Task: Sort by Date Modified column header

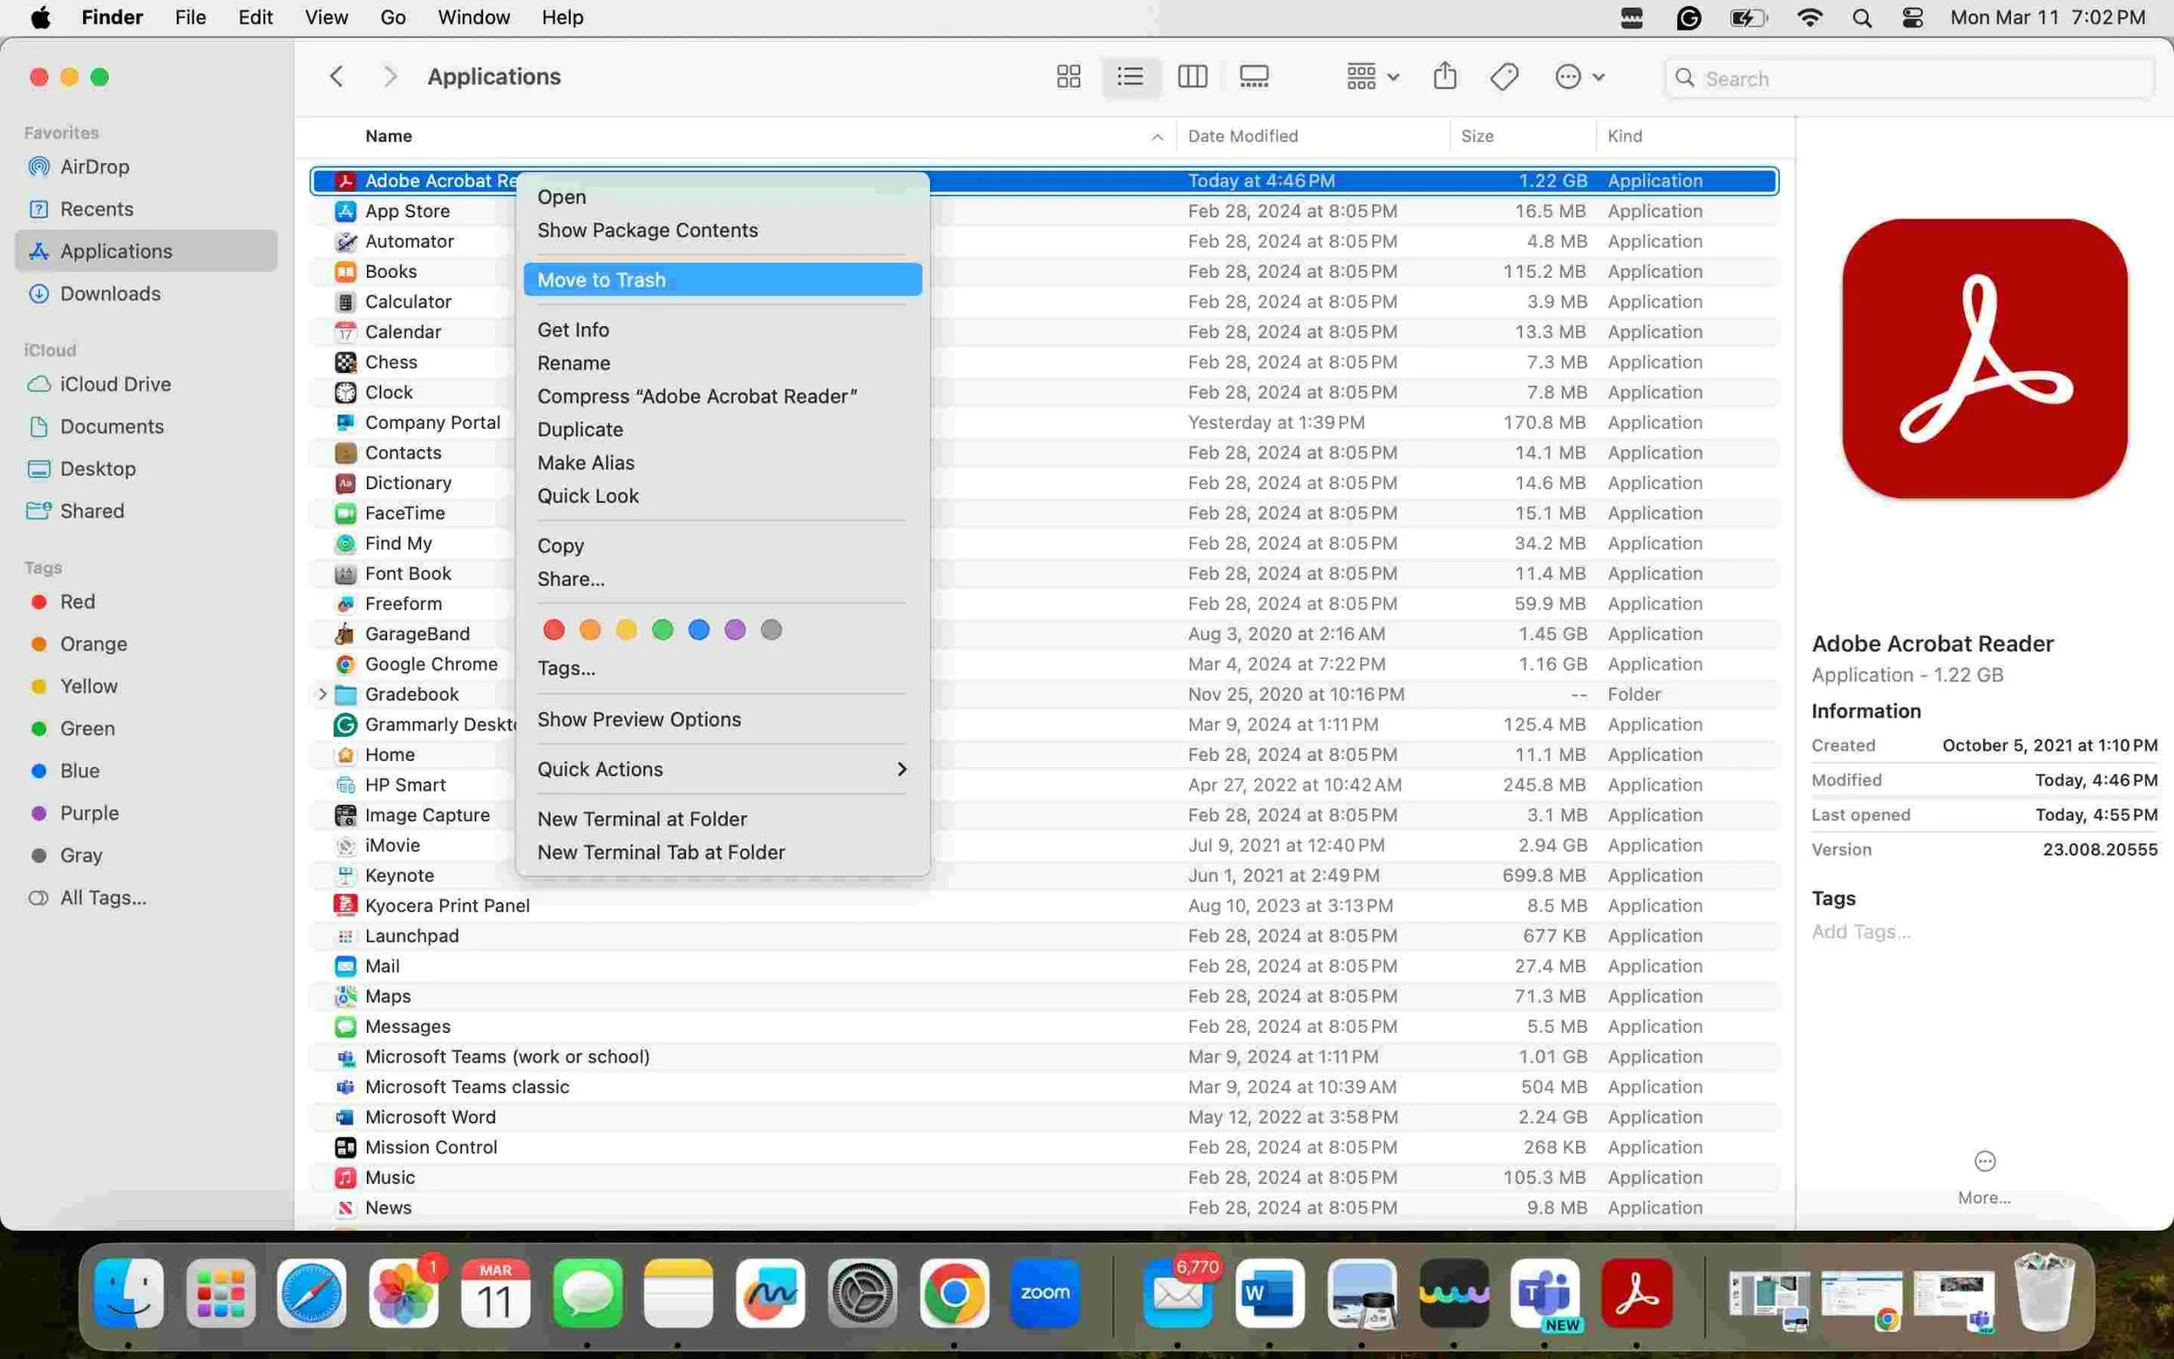Action: tap(1313, 136)
